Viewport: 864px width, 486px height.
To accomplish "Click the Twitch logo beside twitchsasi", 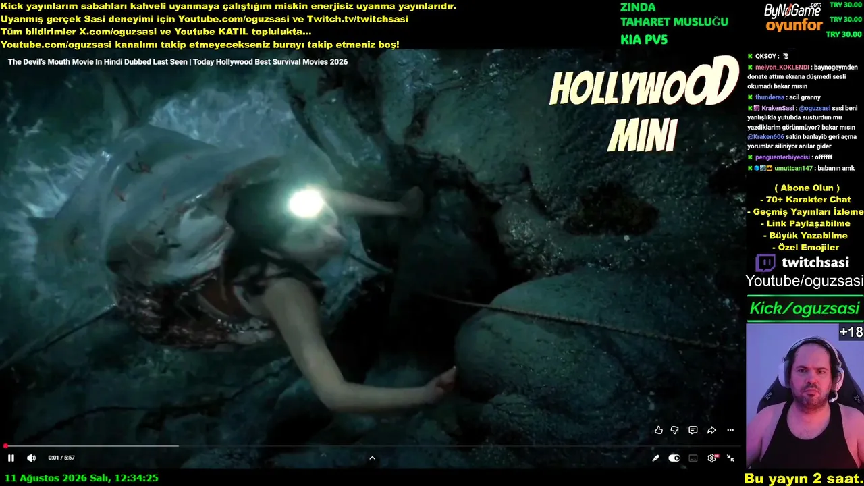I will (765, 263).
